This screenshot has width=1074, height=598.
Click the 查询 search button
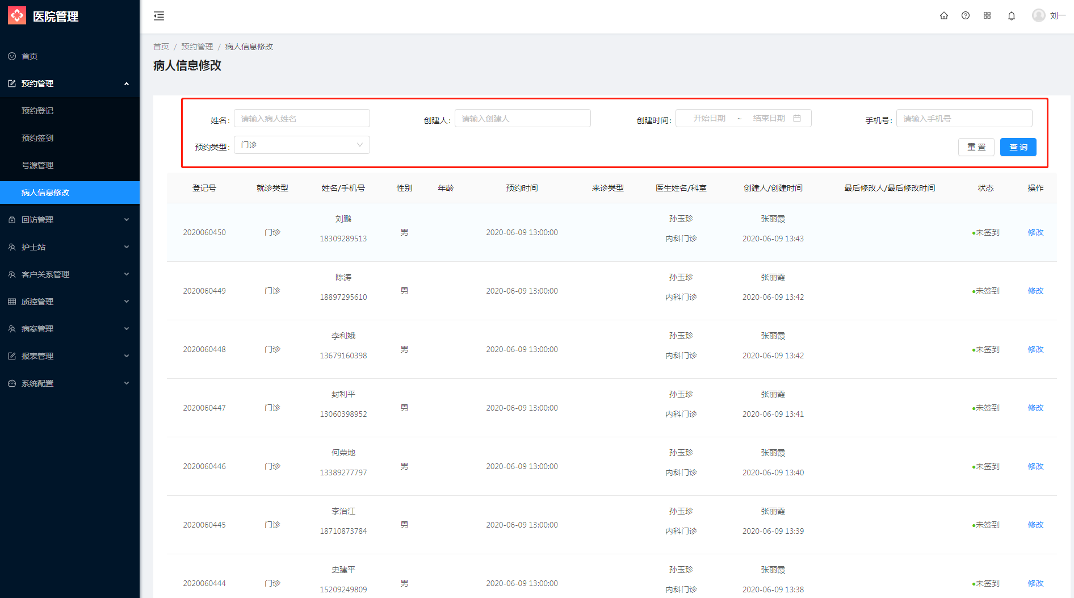click(1018, 147)
